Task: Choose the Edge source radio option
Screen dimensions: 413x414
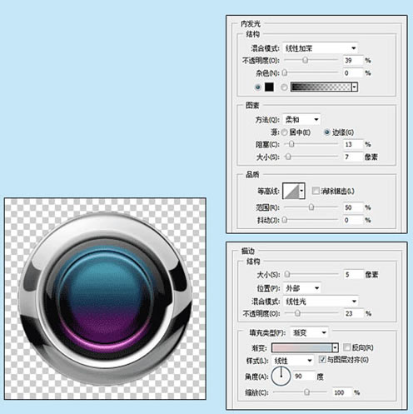Action: [327, 132]
